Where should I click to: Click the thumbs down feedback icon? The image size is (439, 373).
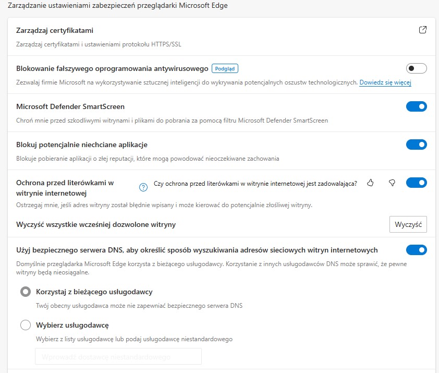click(392, 183)
